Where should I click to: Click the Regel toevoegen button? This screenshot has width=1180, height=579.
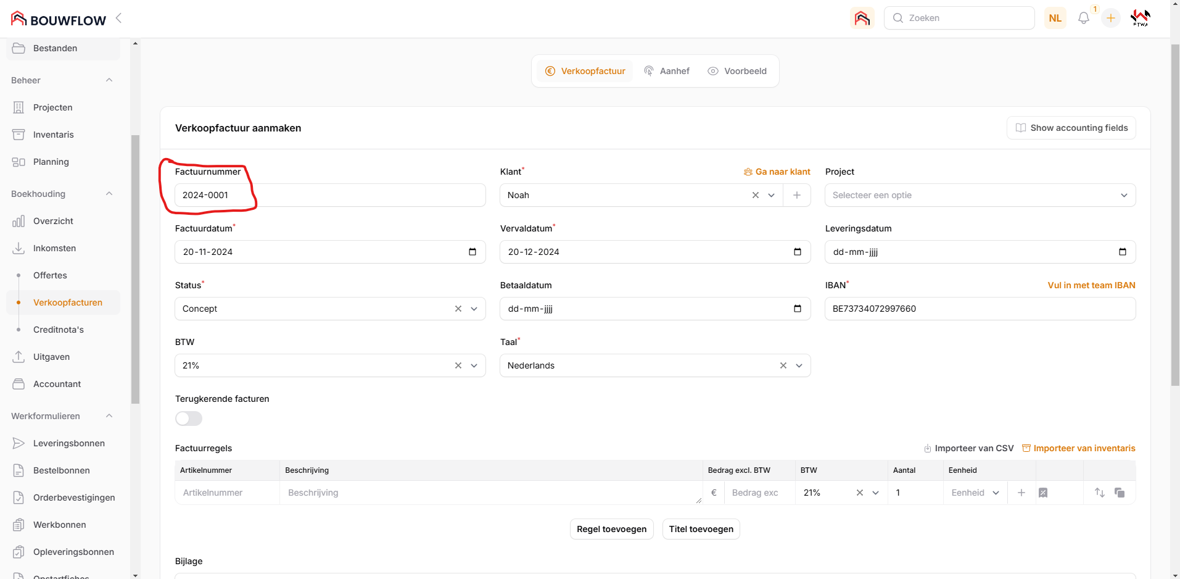click(611, 529)
